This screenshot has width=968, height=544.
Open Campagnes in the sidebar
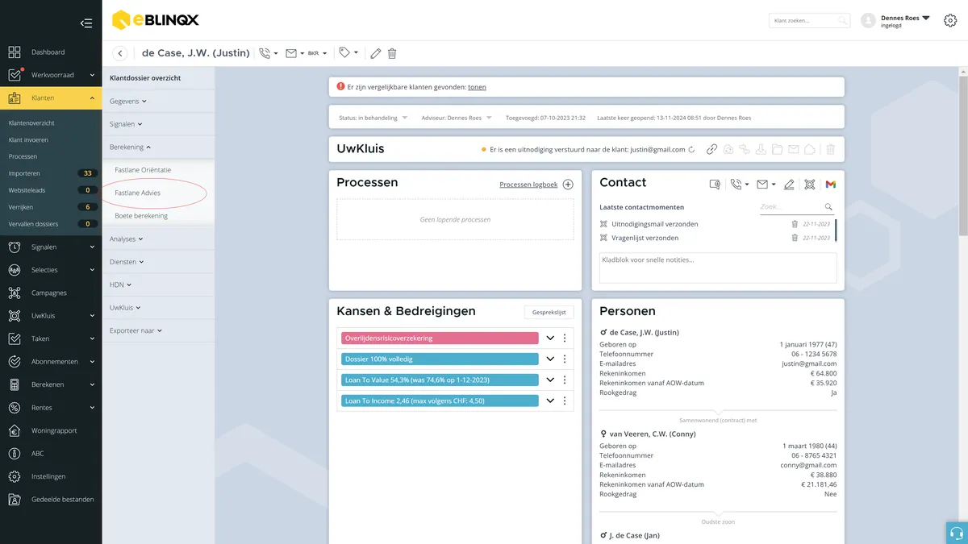tap(51, 293)
